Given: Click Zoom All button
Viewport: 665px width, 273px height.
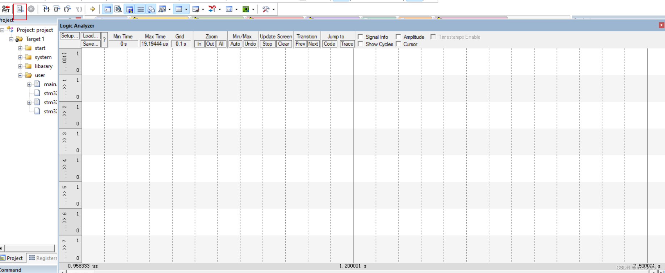Looking at the screenshot, I should pos(221,44).
